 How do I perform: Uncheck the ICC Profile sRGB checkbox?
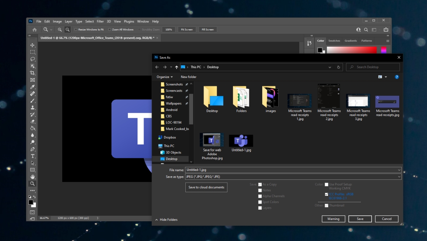click(327, 194)
